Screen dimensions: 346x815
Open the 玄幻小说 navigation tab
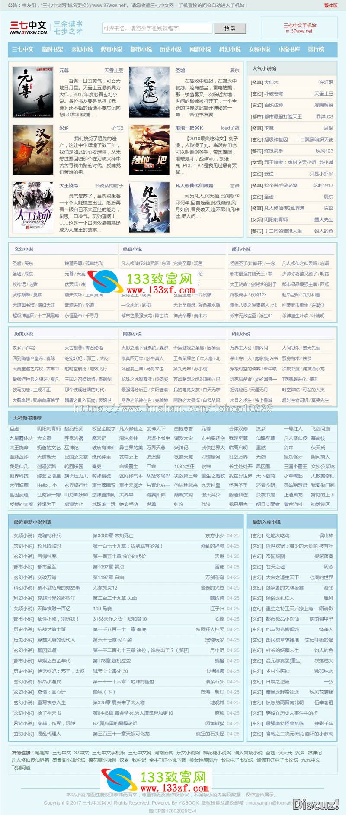point(82,49)
